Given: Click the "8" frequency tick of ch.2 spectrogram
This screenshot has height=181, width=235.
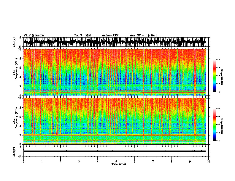Looking at the screenshot, I should pyautogui.click(x=20, y=108).
